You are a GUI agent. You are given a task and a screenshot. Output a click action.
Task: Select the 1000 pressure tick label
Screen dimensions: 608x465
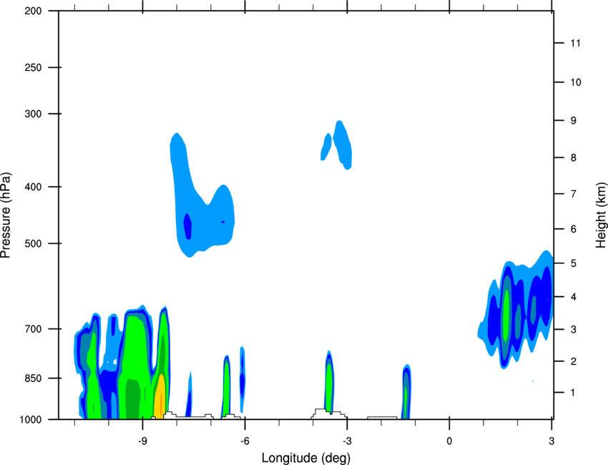point(31,419)
